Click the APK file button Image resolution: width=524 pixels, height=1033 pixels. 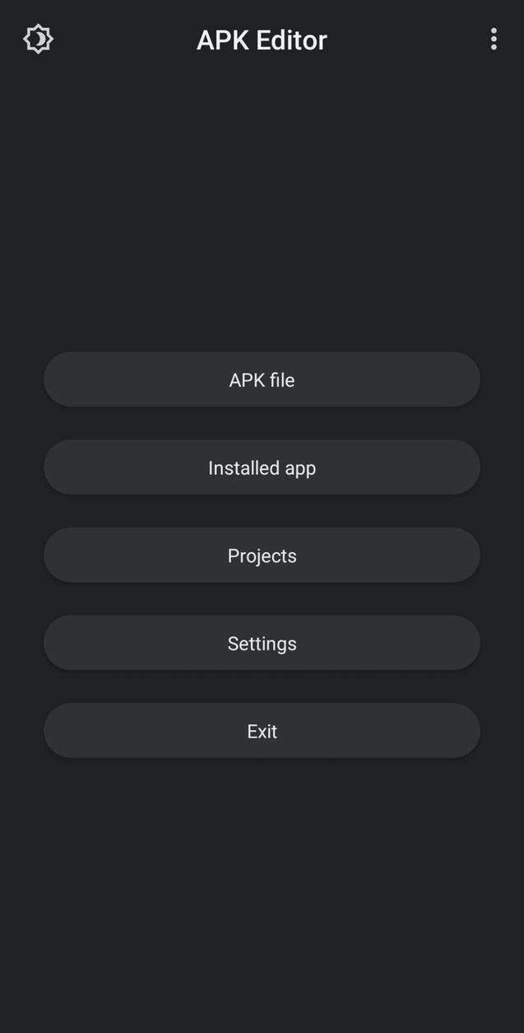(262, 379)
